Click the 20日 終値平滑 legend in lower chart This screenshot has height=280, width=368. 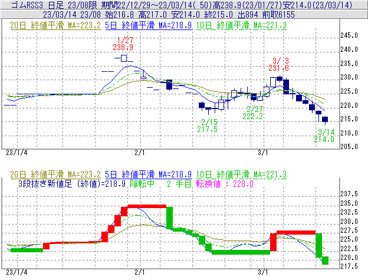(55, 174)
